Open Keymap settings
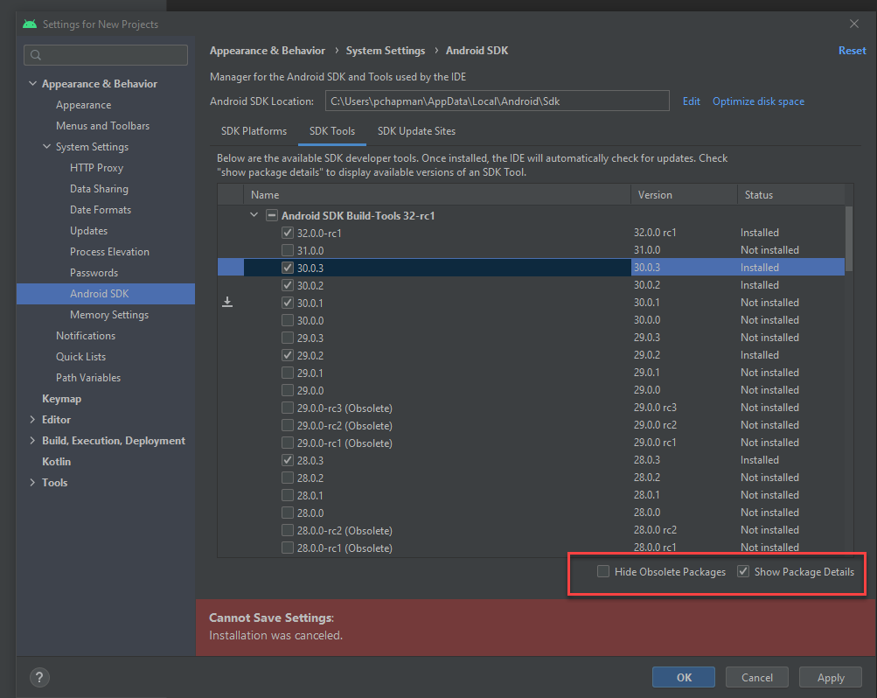Image resolution: width=877 pixels, height=698 pixels. click(x=61, y=399)
